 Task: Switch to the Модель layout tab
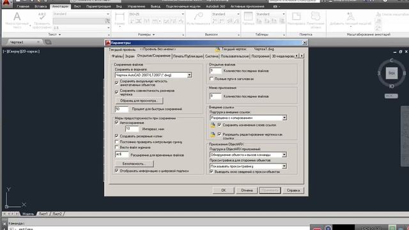[28, 214]
